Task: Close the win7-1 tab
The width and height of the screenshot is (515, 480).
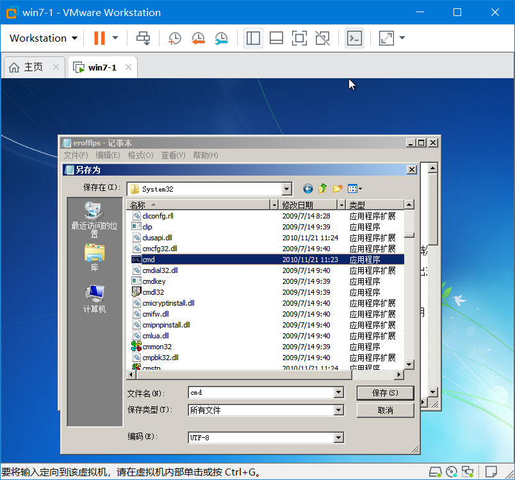Action: click(x=128, y=67)
